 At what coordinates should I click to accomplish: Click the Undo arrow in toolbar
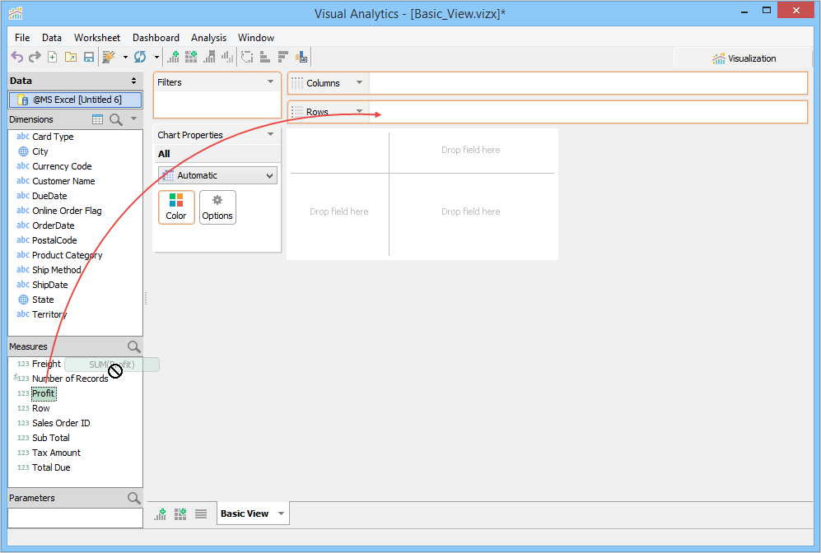click(x=16, y=57)
